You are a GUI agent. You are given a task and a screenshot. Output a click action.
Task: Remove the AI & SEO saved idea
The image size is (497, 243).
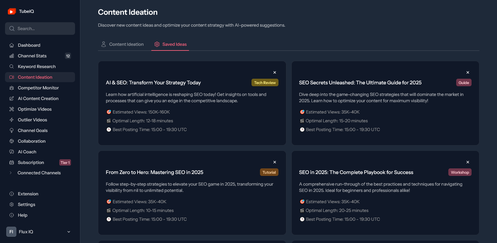[x=275, y=72]
